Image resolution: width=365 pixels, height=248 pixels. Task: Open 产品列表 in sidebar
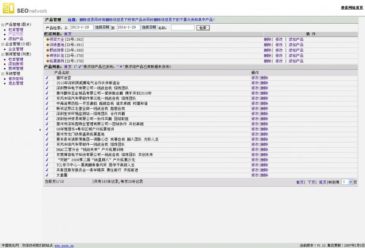pyautogui.click(x=16, y=34)
